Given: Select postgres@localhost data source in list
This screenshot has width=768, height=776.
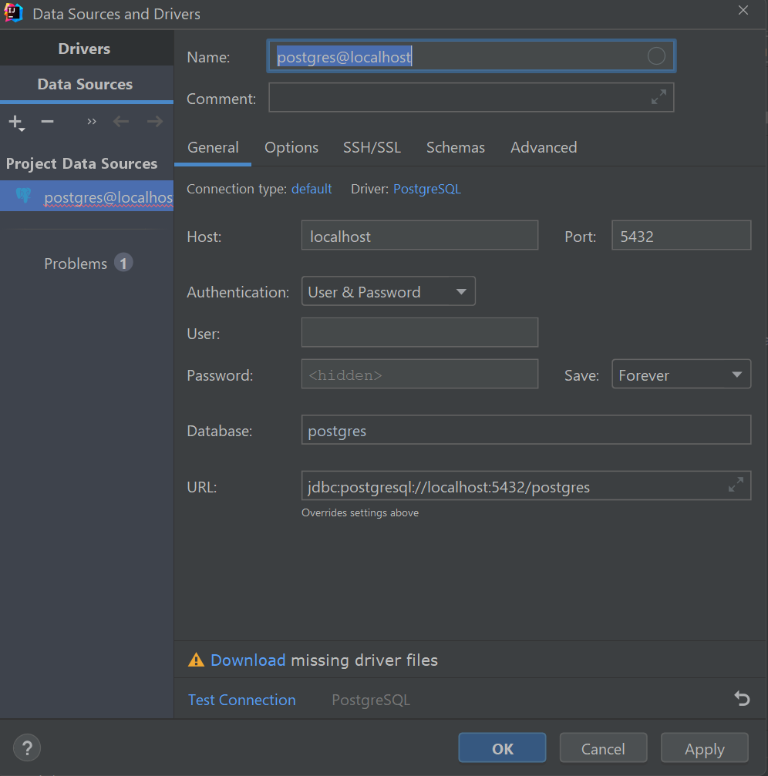Looking at the screenshot, I should (x=86, y=196).
